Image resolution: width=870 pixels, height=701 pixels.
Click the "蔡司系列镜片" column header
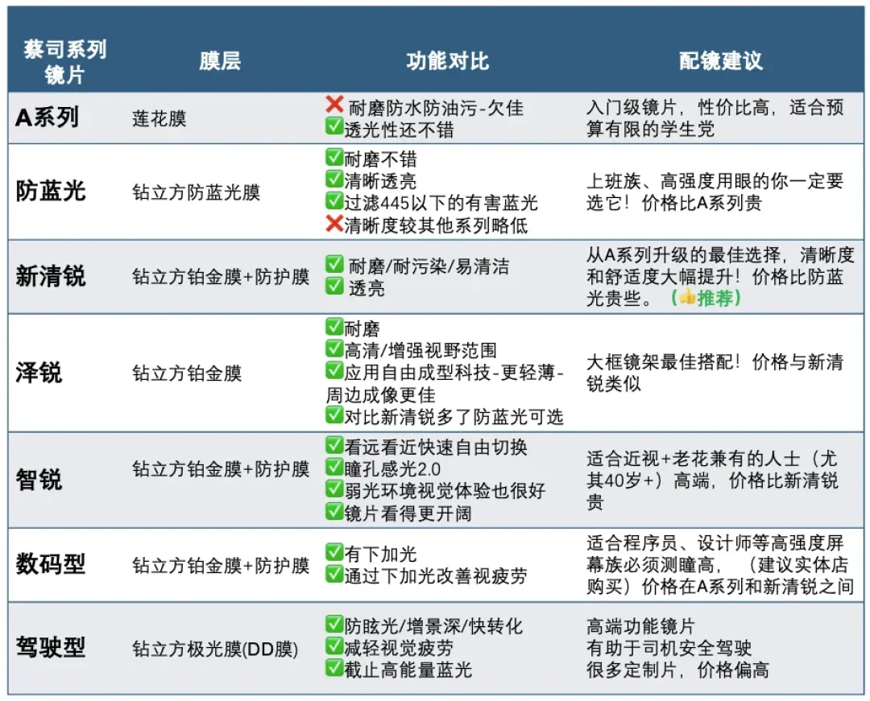(x=65, y=61)
